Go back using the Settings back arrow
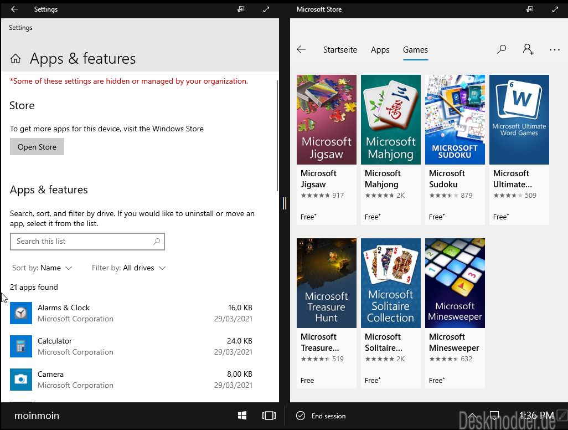Viewport: 568px width, 430px height. (x=14, y=9)
